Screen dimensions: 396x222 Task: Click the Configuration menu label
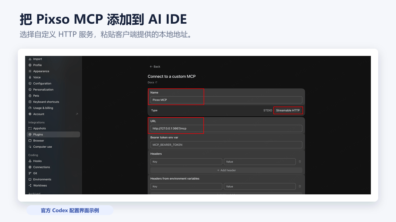click(42, 84)
